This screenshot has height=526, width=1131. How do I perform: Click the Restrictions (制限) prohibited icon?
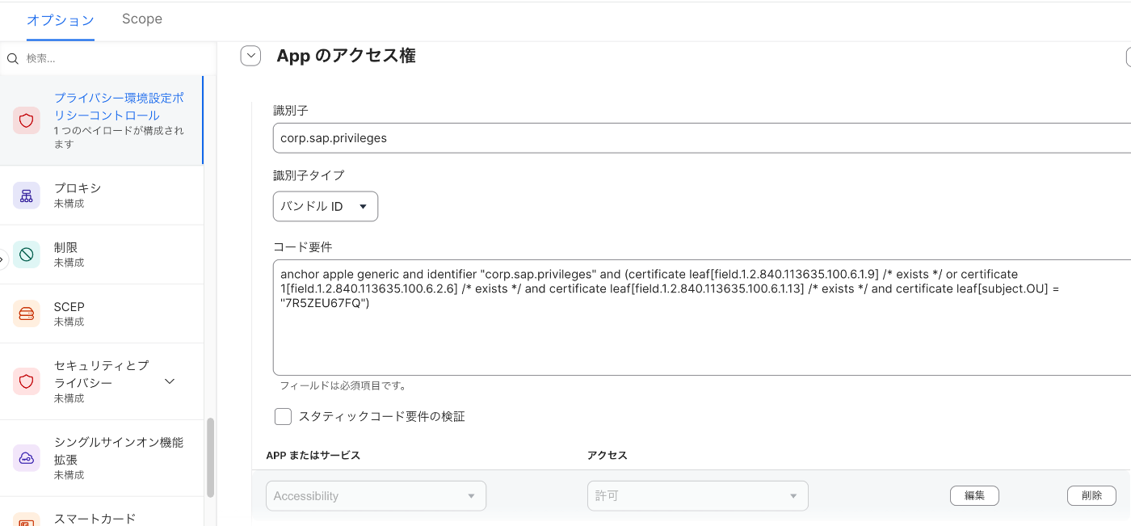click(x=27, y=255)
